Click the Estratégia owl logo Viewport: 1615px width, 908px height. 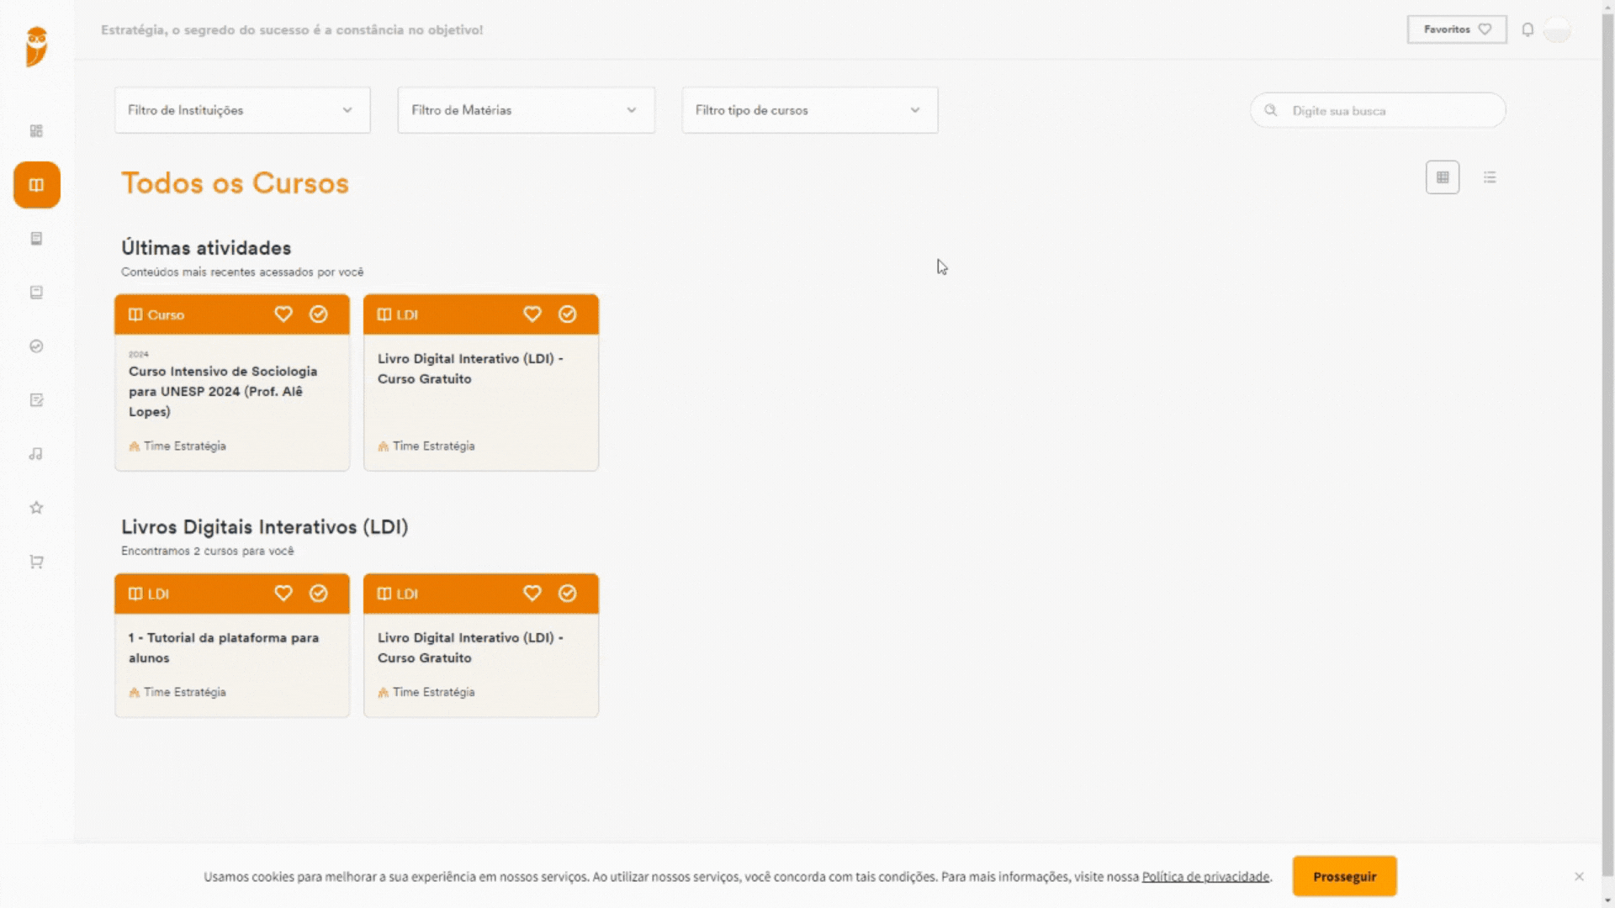click(x=36, y=46)
